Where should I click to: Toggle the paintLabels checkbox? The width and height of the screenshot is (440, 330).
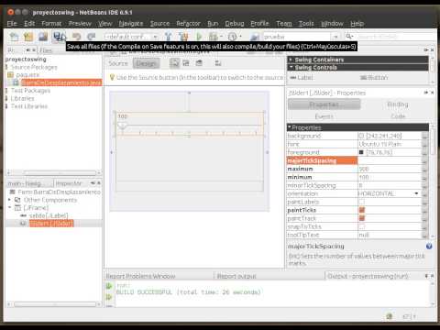point(361,202)
